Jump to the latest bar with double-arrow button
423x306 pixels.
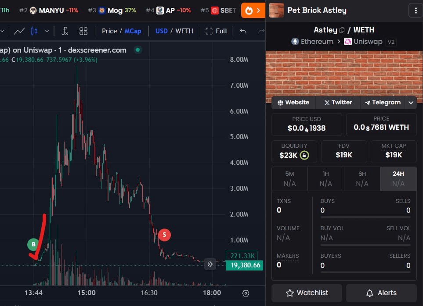(x=210, y=264)
